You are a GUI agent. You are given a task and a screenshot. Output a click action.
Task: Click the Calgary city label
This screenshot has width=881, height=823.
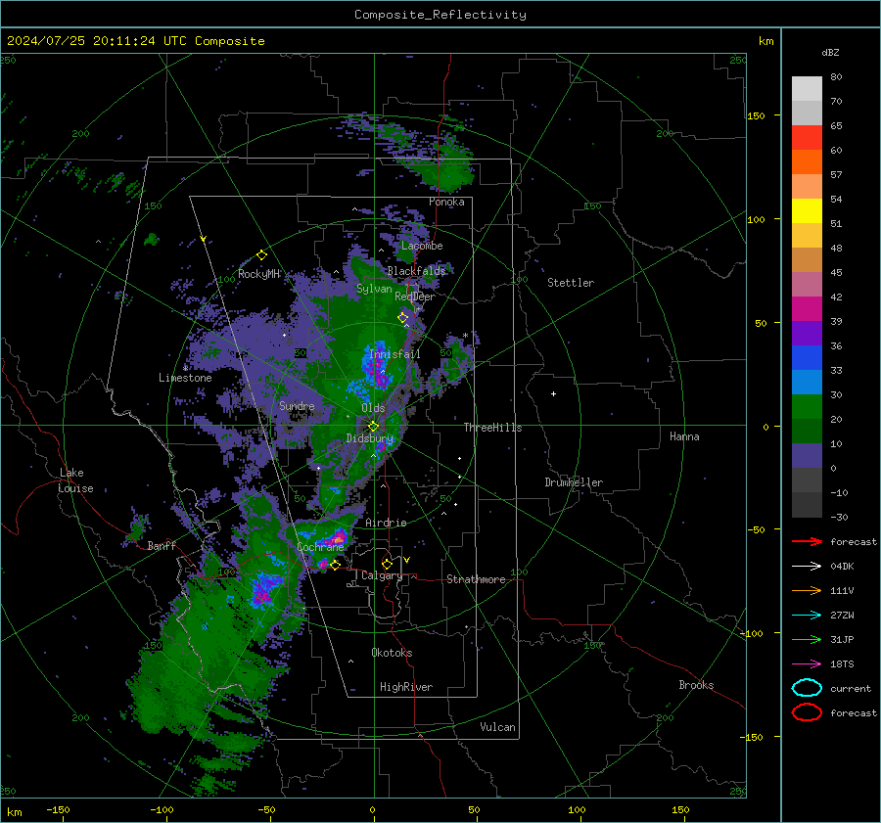point(382,575)
